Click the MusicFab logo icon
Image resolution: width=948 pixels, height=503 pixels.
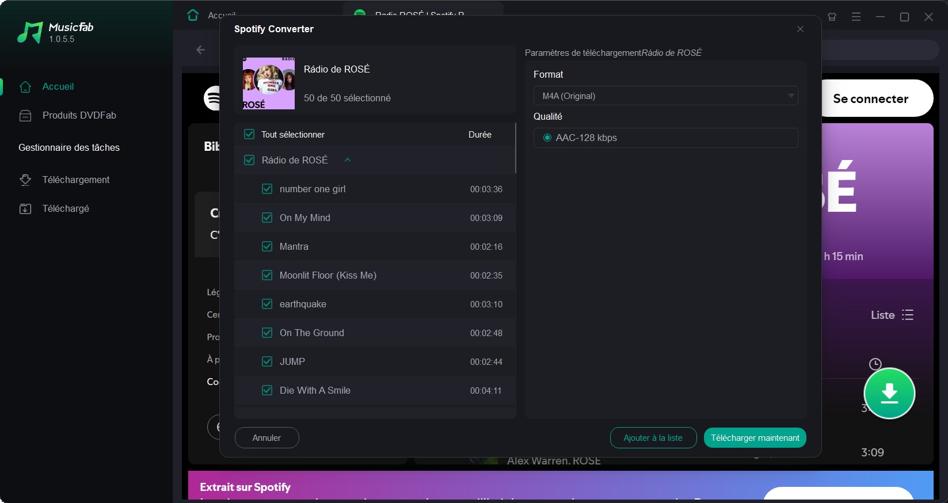point(30,32)
